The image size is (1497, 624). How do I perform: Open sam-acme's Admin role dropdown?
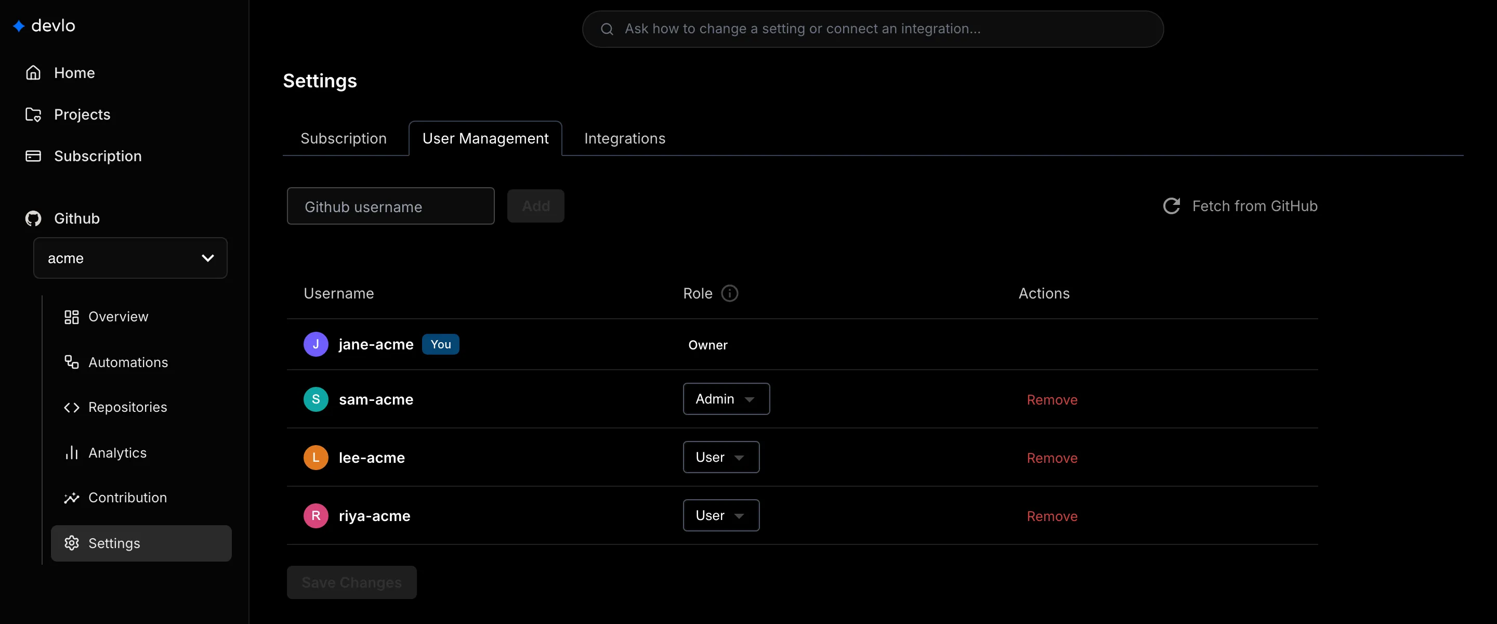pos(726,399)
